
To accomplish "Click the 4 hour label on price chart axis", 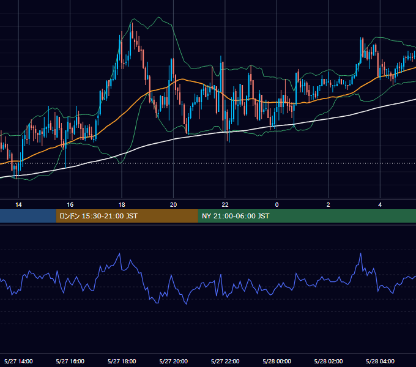I will tap(380, 205).
